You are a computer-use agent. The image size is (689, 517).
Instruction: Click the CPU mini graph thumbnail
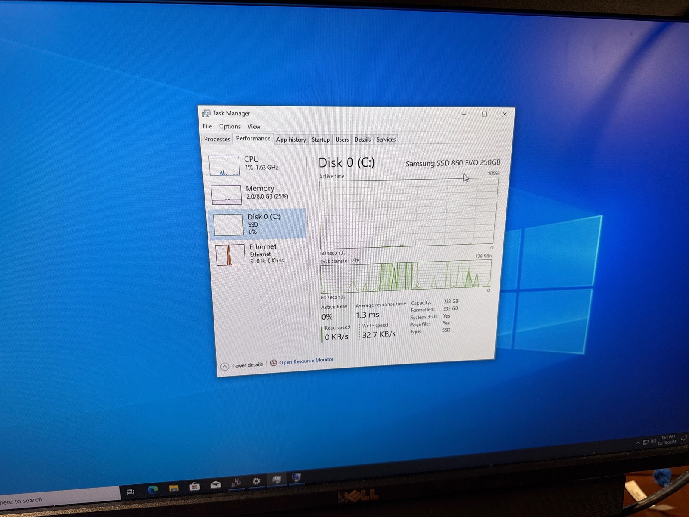(224, 165)
